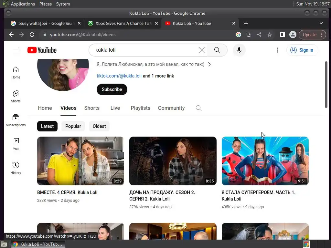Start voice search with microphone
The image size is (331, 248).
point(239,50)
